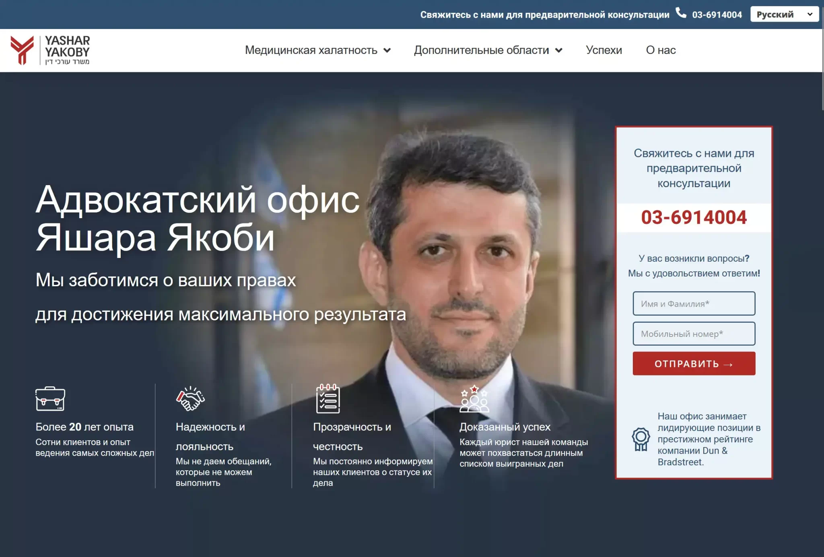Click the checklist transparency icon
The height and width of the screenshot is (557, 824).
328,398
